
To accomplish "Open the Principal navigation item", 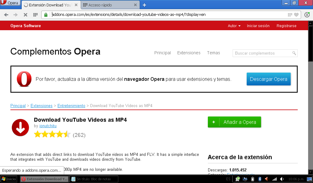I will pyautogui.click(x=163, y=53).
